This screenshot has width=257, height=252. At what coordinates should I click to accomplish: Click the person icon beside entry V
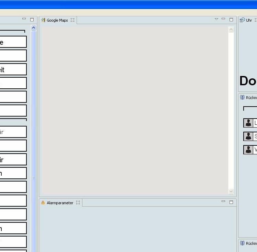248,150
